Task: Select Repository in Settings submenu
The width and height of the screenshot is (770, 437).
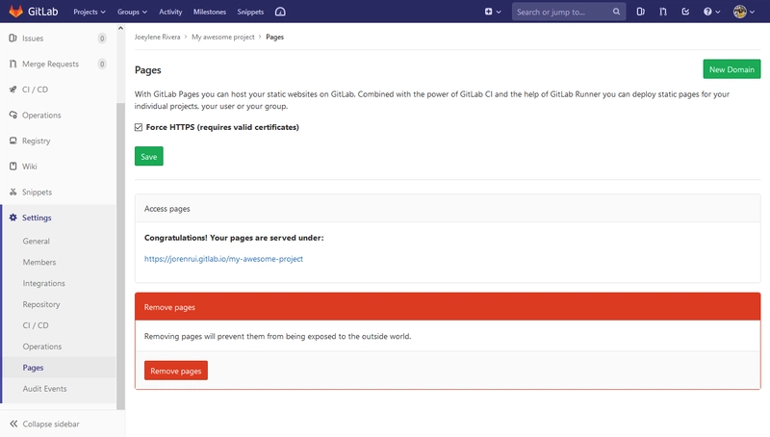Action: point(41,304)
